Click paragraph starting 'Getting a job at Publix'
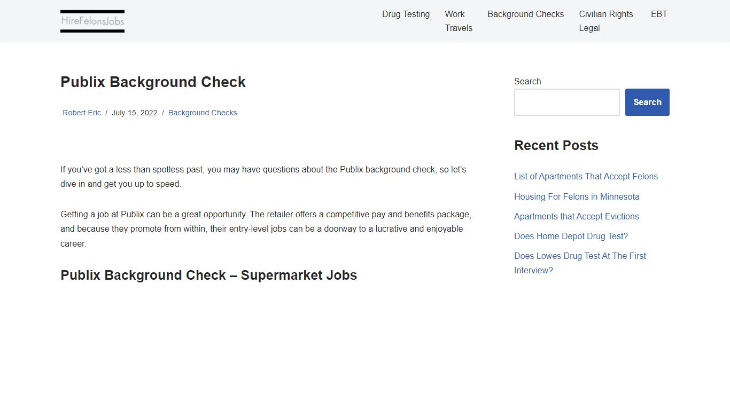The image size is (730, 410). click(266, 229)
